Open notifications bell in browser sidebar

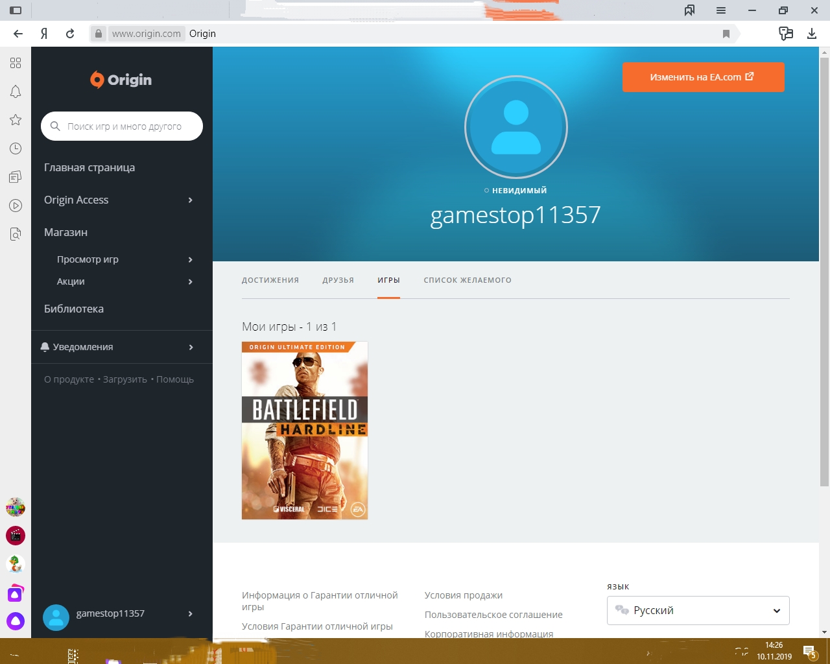tap(16, 91)
